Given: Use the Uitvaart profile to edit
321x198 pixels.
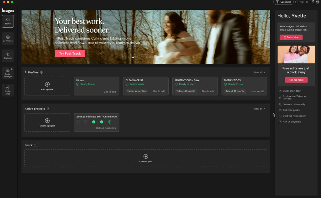Looking at the screenshot, I should pyautogui.click(x=110, y=92).
